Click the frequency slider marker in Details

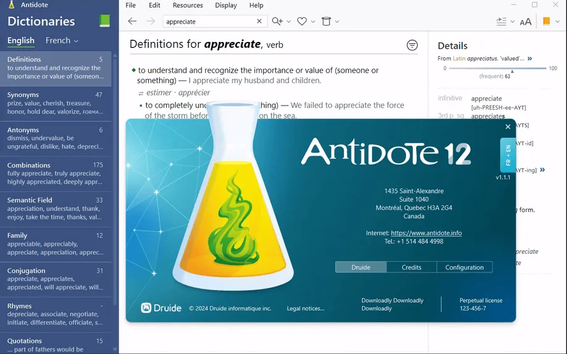512,71
